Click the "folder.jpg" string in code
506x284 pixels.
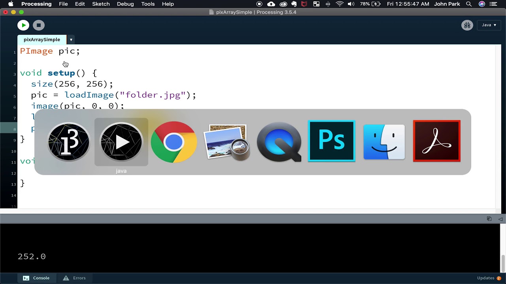coord(153,95)
